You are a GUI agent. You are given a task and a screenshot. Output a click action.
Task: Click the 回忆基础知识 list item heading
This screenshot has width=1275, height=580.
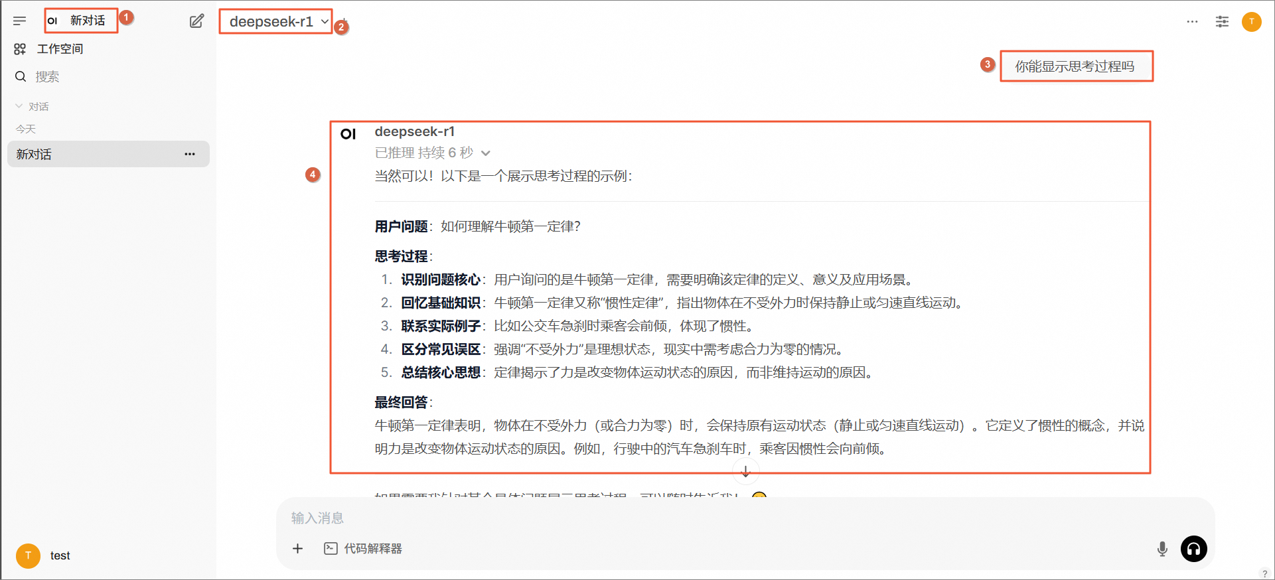click(441, 303)
